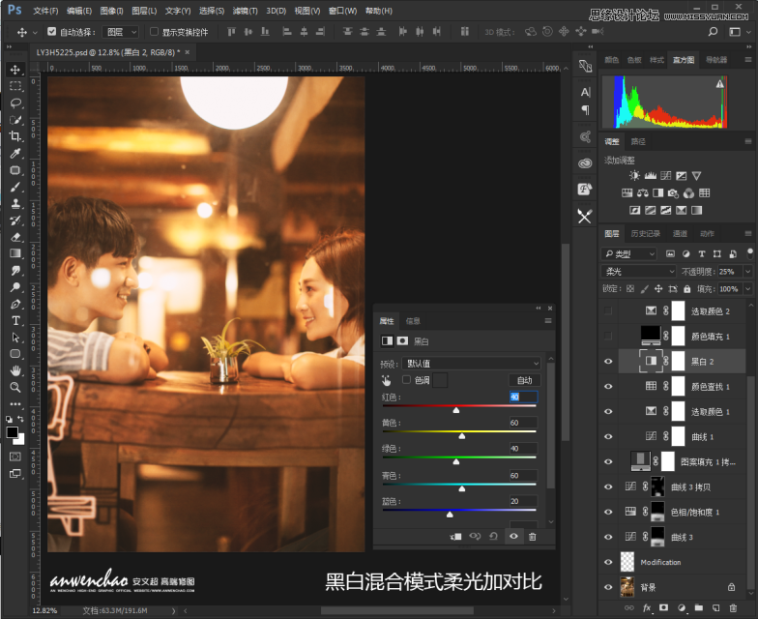Select the Pen tool
Screen dimensions: 758x619
click(x=15, y=304)
